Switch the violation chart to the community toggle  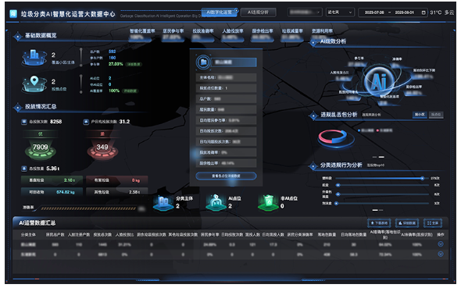click(x=420, y=115)
